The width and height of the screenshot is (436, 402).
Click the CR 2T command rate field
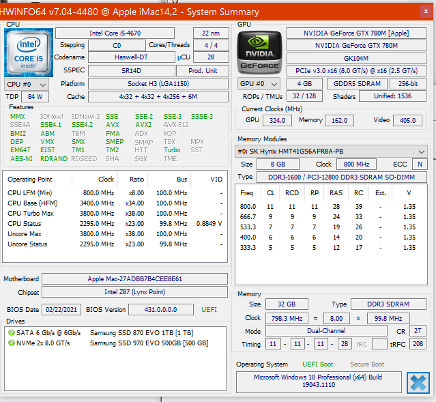[418, 331]
